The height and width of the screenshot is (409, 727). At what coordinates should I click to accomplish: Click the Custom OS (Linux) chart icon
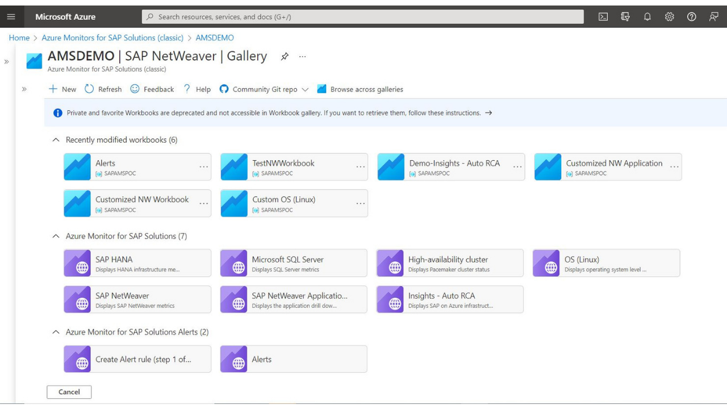point(234,203)
